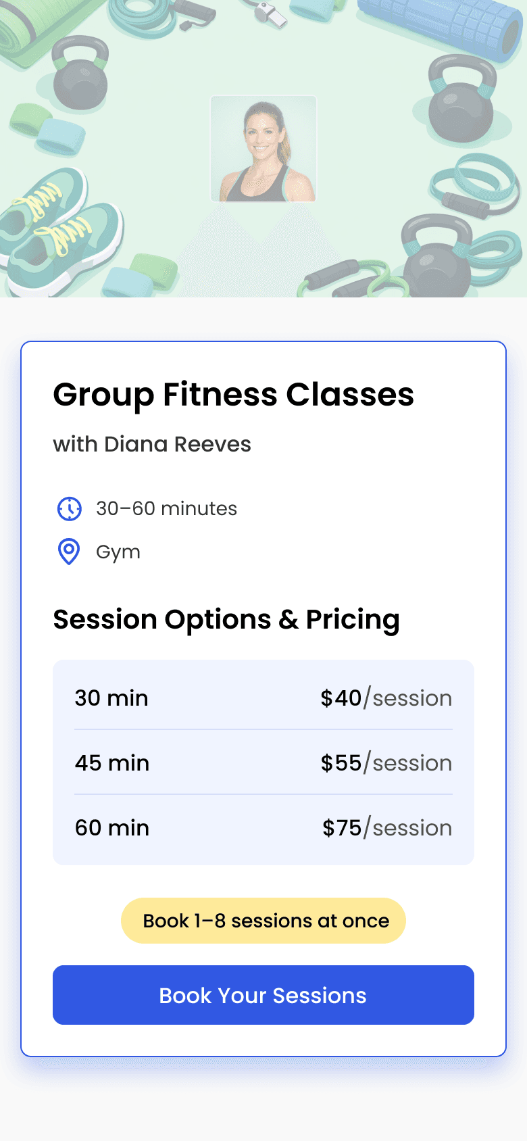The width and height of the screenshot is (527, 1141).
Task: Open Diana Reeves' profile photo
Action: pyautogui.click(x=263, y=149)
